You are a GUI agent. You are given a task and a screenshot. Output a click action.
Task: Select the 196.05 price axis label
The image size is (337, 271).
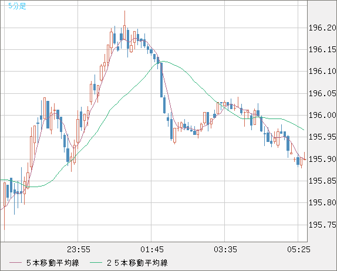point(322,93)
